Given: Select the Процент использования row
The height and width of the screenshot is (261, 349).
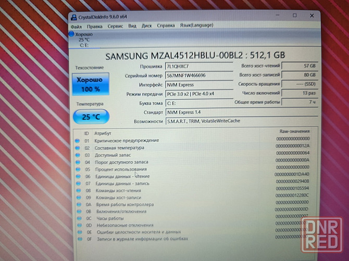Looking at the screenshot, I should coord(193,168).
